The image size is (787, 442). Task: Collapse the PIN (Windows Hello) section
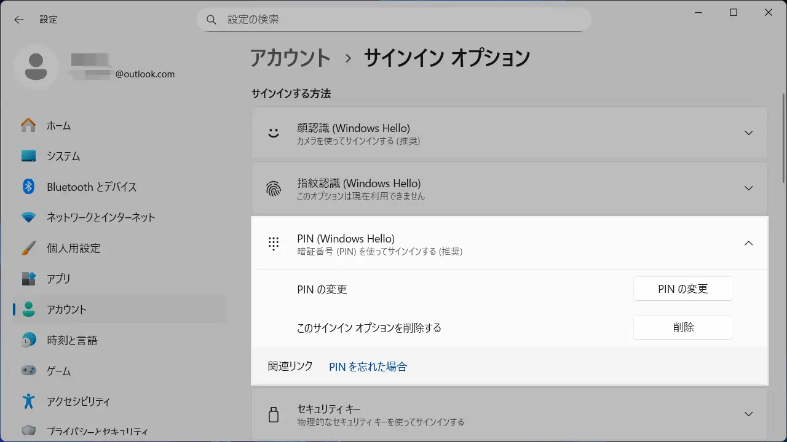pos(748,243)
